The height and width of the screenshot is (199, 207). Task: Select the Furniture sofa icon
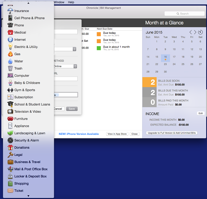pyautogui.click(x=10, y=119)
